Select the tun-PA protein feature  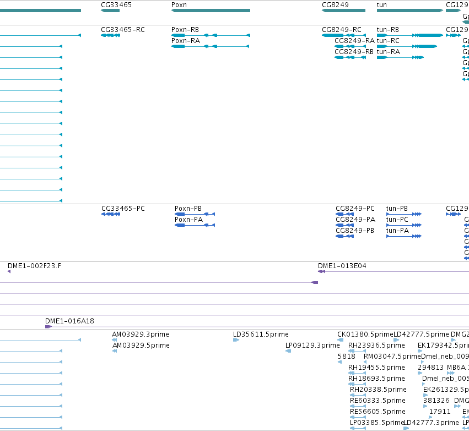pos(404,236)
